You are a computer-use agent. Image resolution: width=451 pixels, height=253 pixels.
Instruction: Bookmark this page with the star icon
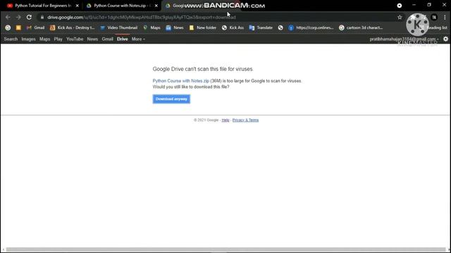click(400, 17)
